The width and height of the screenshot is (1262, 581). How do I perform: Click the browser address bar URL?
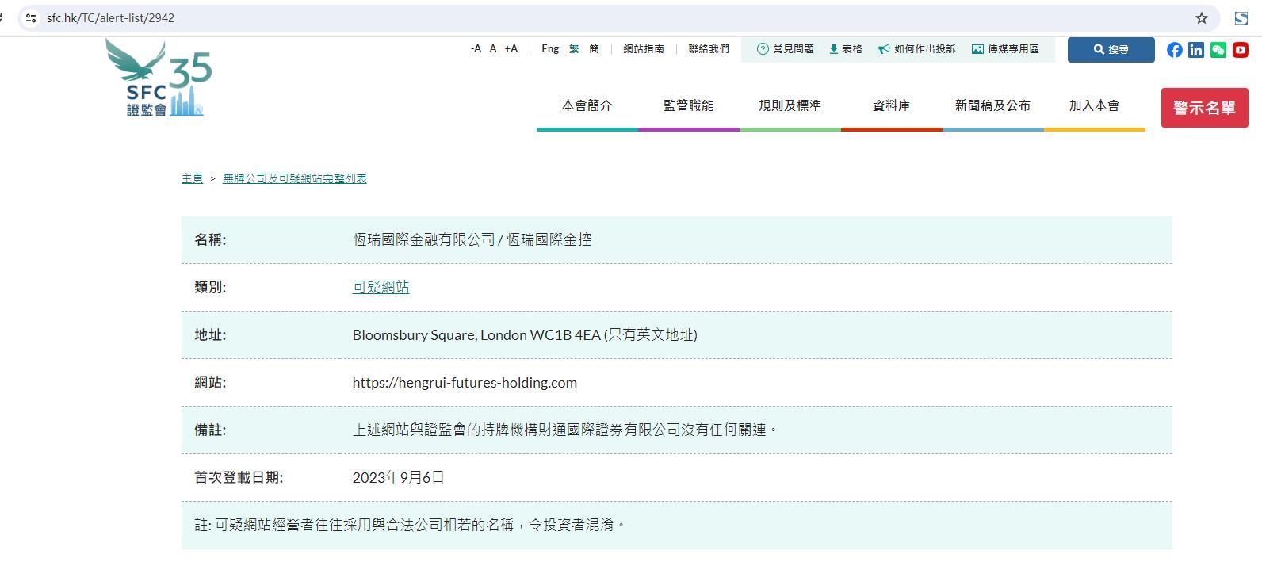[110, 18]
